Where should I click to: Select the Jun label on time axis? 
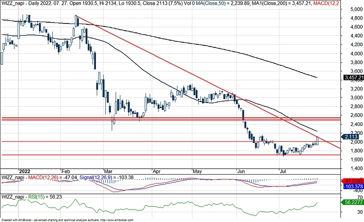(x=241, y=171)
